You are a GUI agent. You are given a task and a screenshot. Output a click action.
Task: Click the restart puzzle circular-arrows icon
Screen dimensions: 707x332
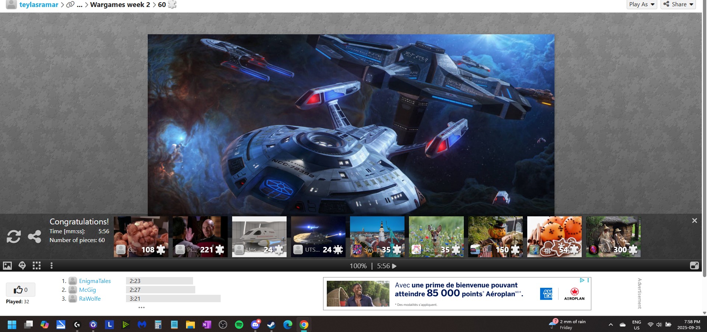[x=14, y=237]
